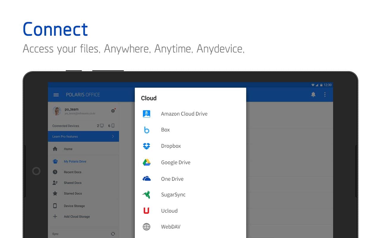The width and height of the screenshot is (381, 238).
Task: Open Starred Docs in sidebar
Action: (73, 194)
